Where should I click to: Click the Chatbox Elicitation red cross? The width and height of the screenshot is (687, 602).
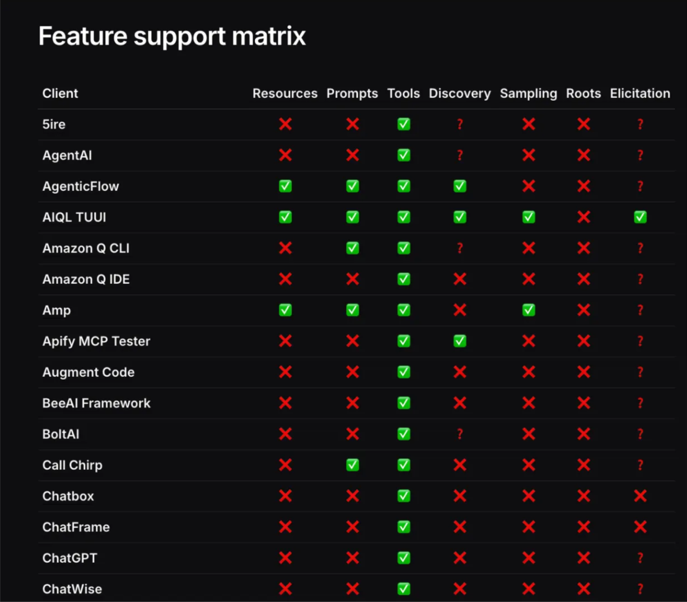coord(640,496)
